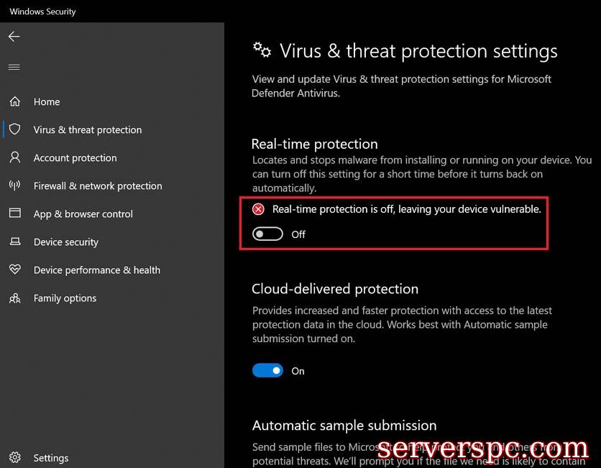Open Device performance & health page
The width and height of the screenshot is (601, 468).
tap(97, 270)
